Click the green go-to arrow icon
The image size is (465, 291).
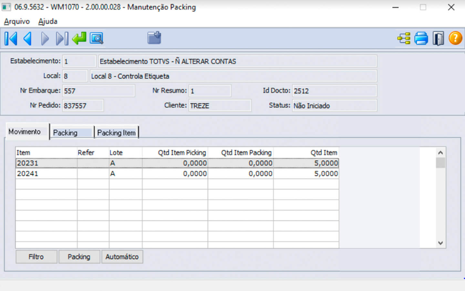point(79,38)
